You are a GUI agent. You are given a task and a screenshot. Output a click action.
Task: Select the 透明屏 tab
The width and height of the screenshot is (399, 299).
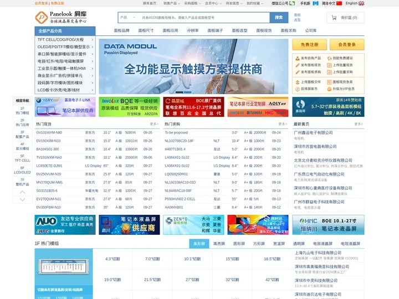pyautogui.click(x=299, y=244)
